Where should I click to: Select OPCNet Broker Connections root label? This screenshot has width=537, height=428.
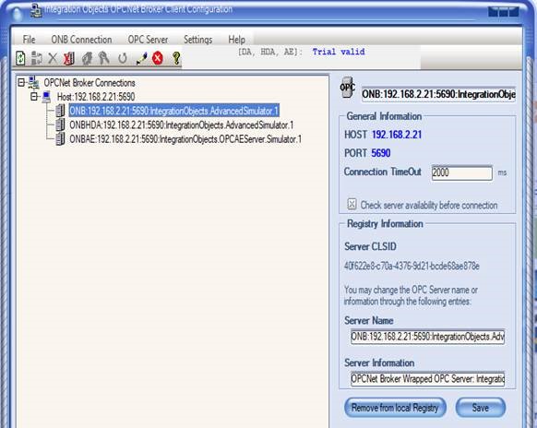[89, 82]
